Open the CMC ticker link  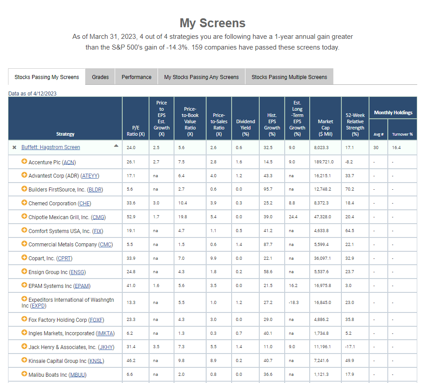(105, 245)
